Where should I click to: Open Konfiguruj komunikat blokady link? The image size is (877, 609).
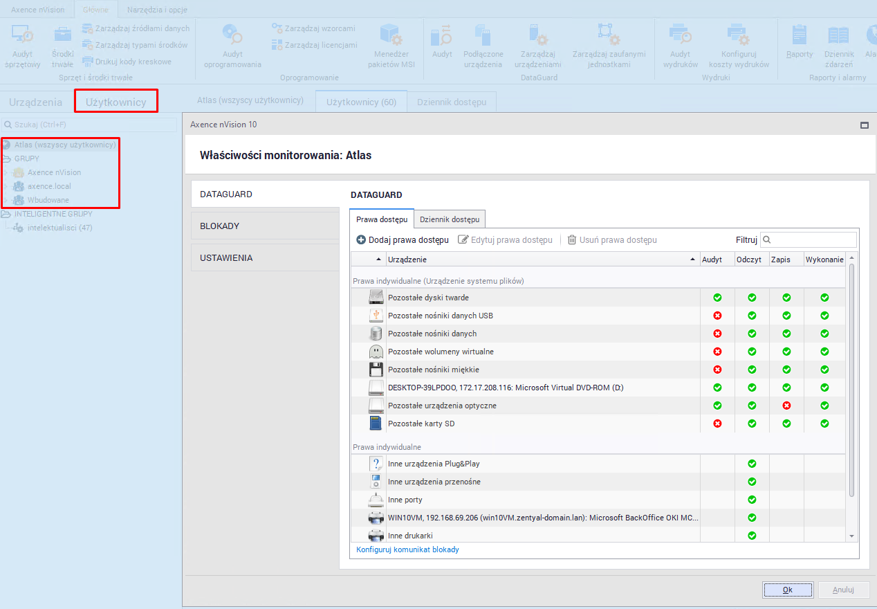tap(407, 549)
